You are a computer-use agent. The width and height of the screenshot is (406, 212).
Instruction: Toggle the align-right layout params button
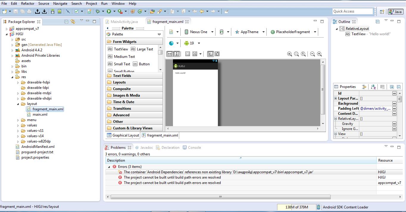coord(217,54)
